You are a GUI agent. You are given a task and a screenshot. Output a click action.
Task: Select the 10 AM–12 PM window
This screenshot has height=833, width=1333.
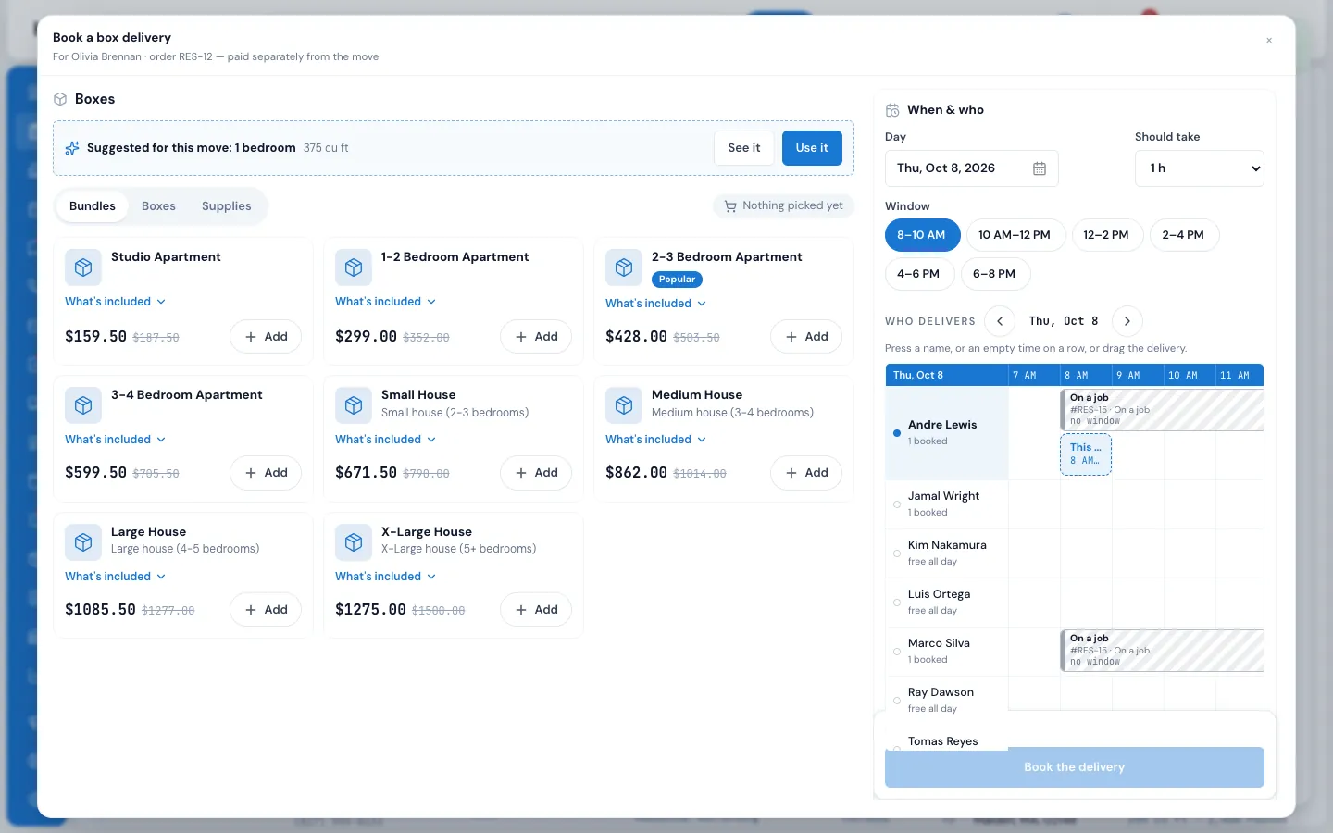click(x=1015, y=235)
